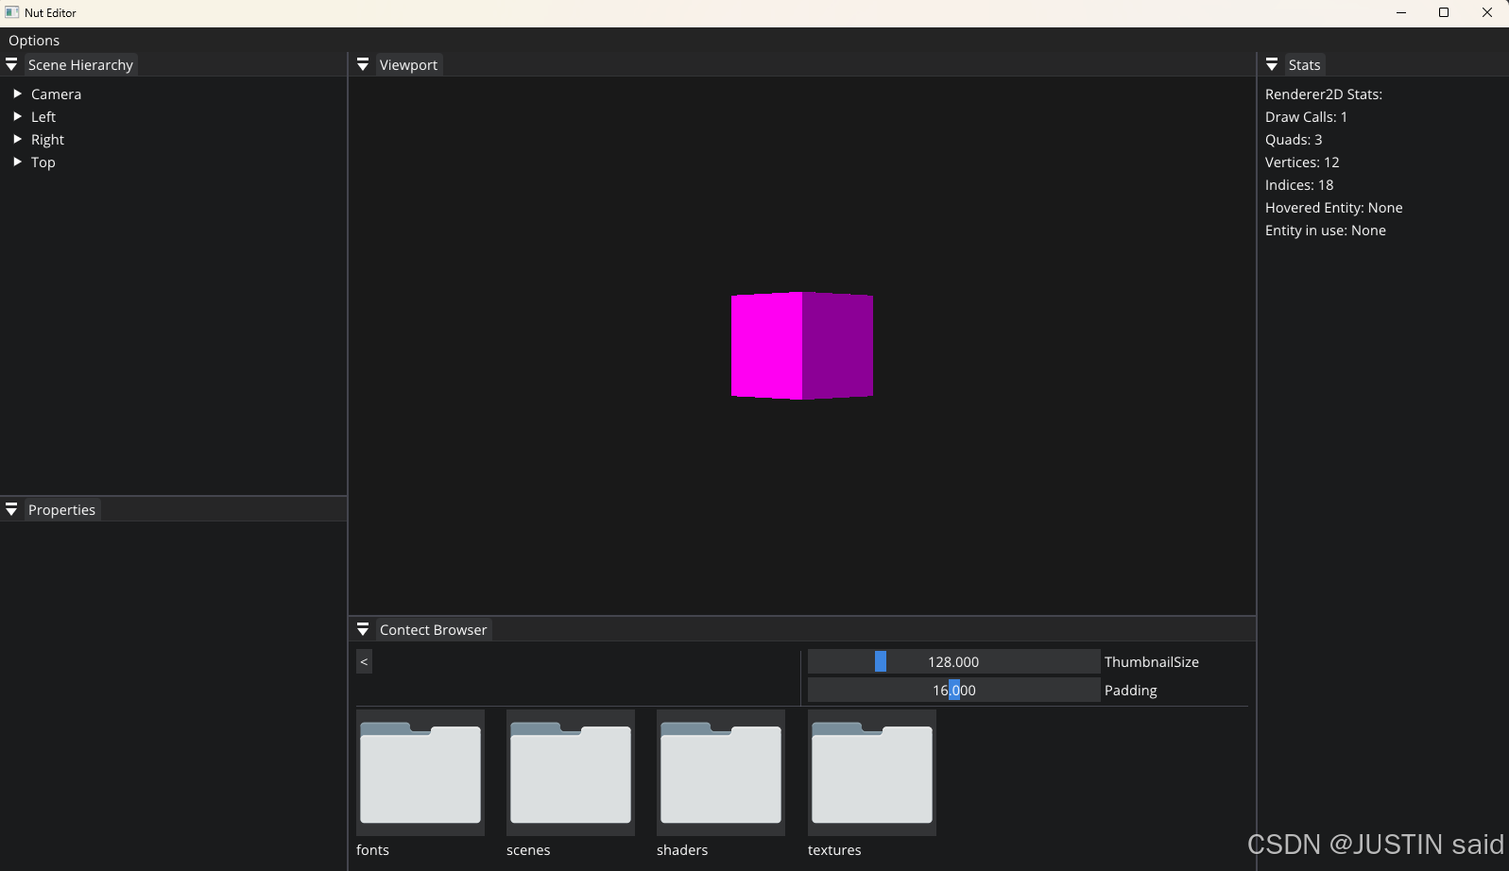Open the Options menu
Viewport: 1509px width, 871px height.
point(34,41)
